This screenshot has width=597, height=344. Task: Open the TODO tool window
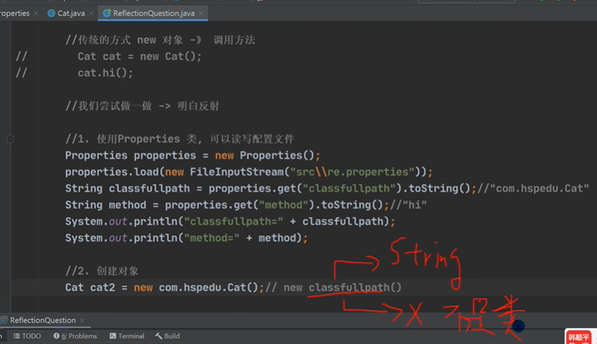[27, 336]
